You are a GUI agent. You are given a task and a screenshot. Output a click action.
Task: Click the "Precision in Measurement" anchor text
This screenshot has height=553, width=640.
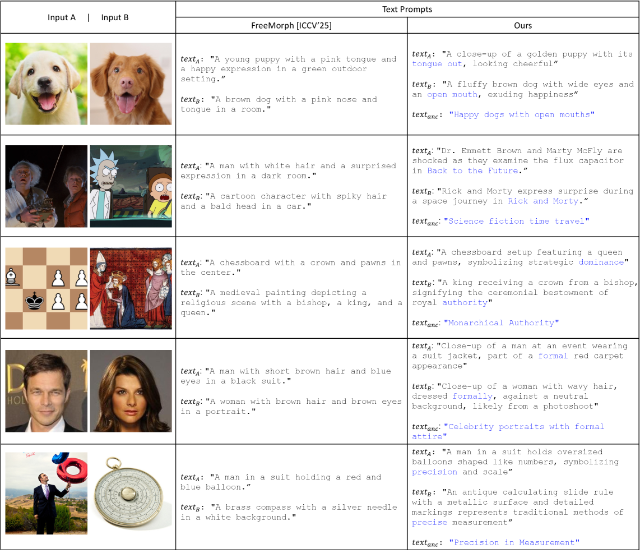click(x=514, y=543)
